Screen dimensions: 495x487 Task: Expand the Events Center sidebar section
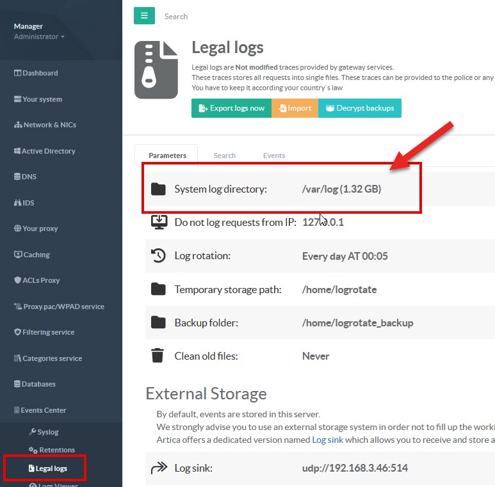pyautogui.click(x=44, y=410)
